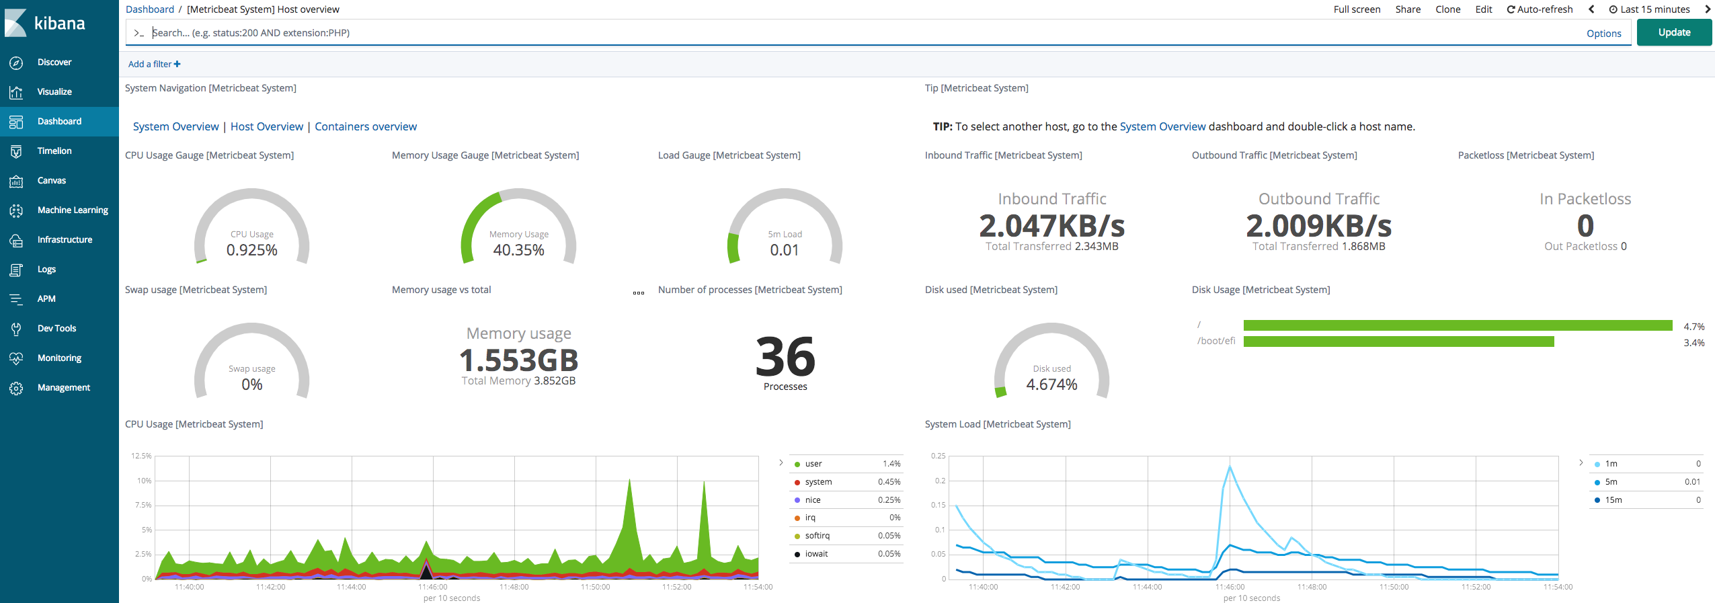
Task: Open Visualize from the side menu
Action: pyautogui.click(x=54, y=92)
